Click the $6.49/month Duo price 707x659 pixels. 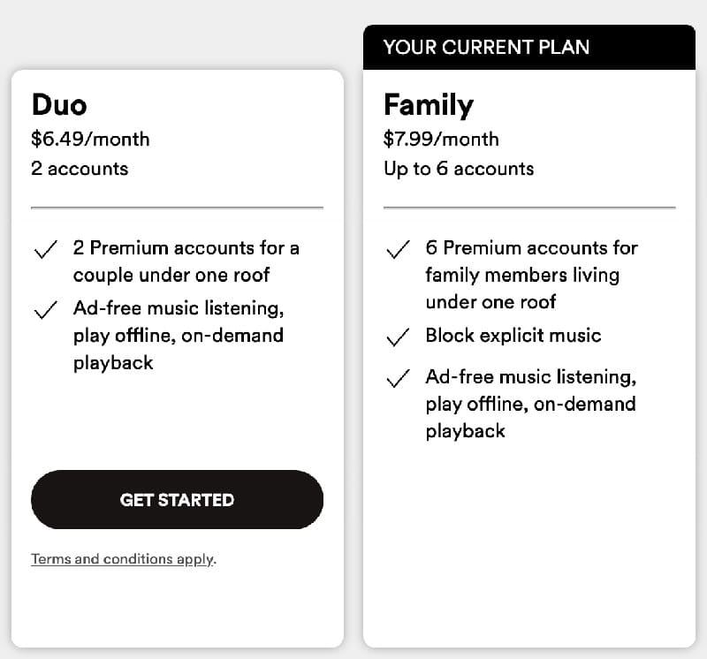point(90,140)
